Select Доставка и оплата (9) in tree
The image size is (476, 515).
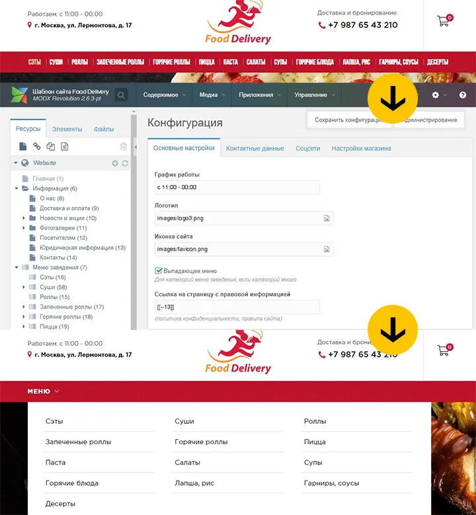pyautogui.click(x=69, y=208)
